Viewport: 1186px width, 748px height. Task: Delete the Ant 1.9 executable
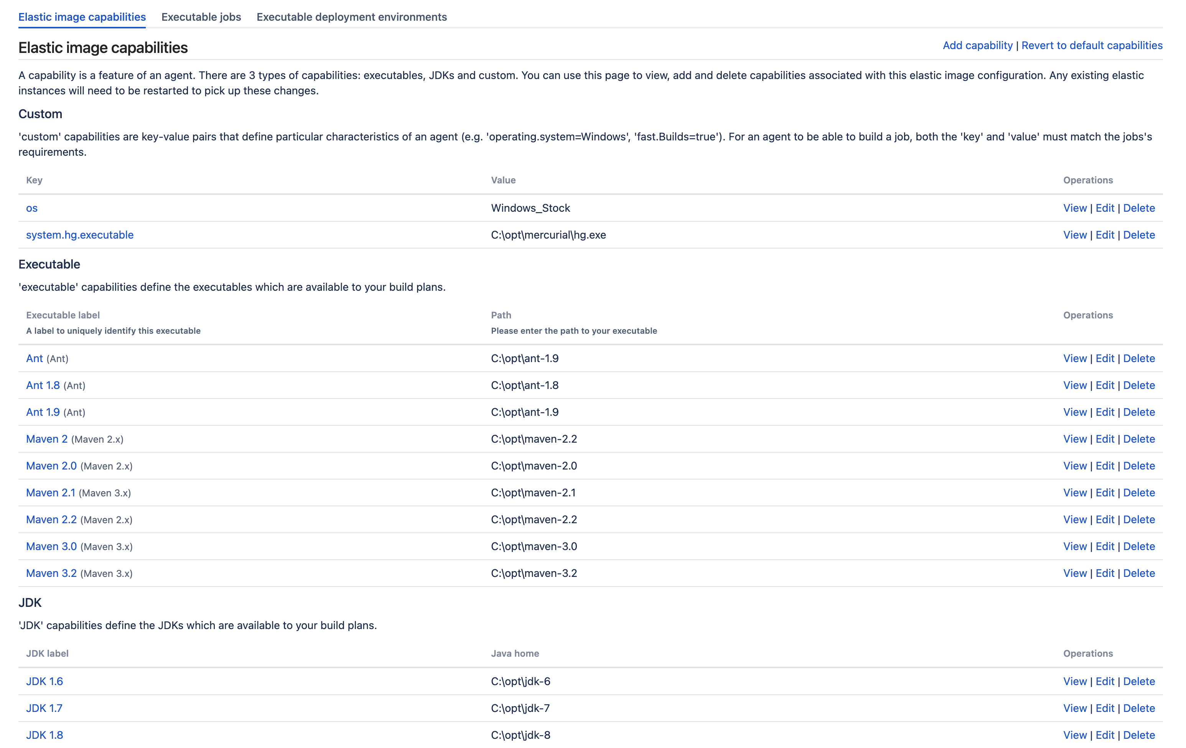point(1139,412)
